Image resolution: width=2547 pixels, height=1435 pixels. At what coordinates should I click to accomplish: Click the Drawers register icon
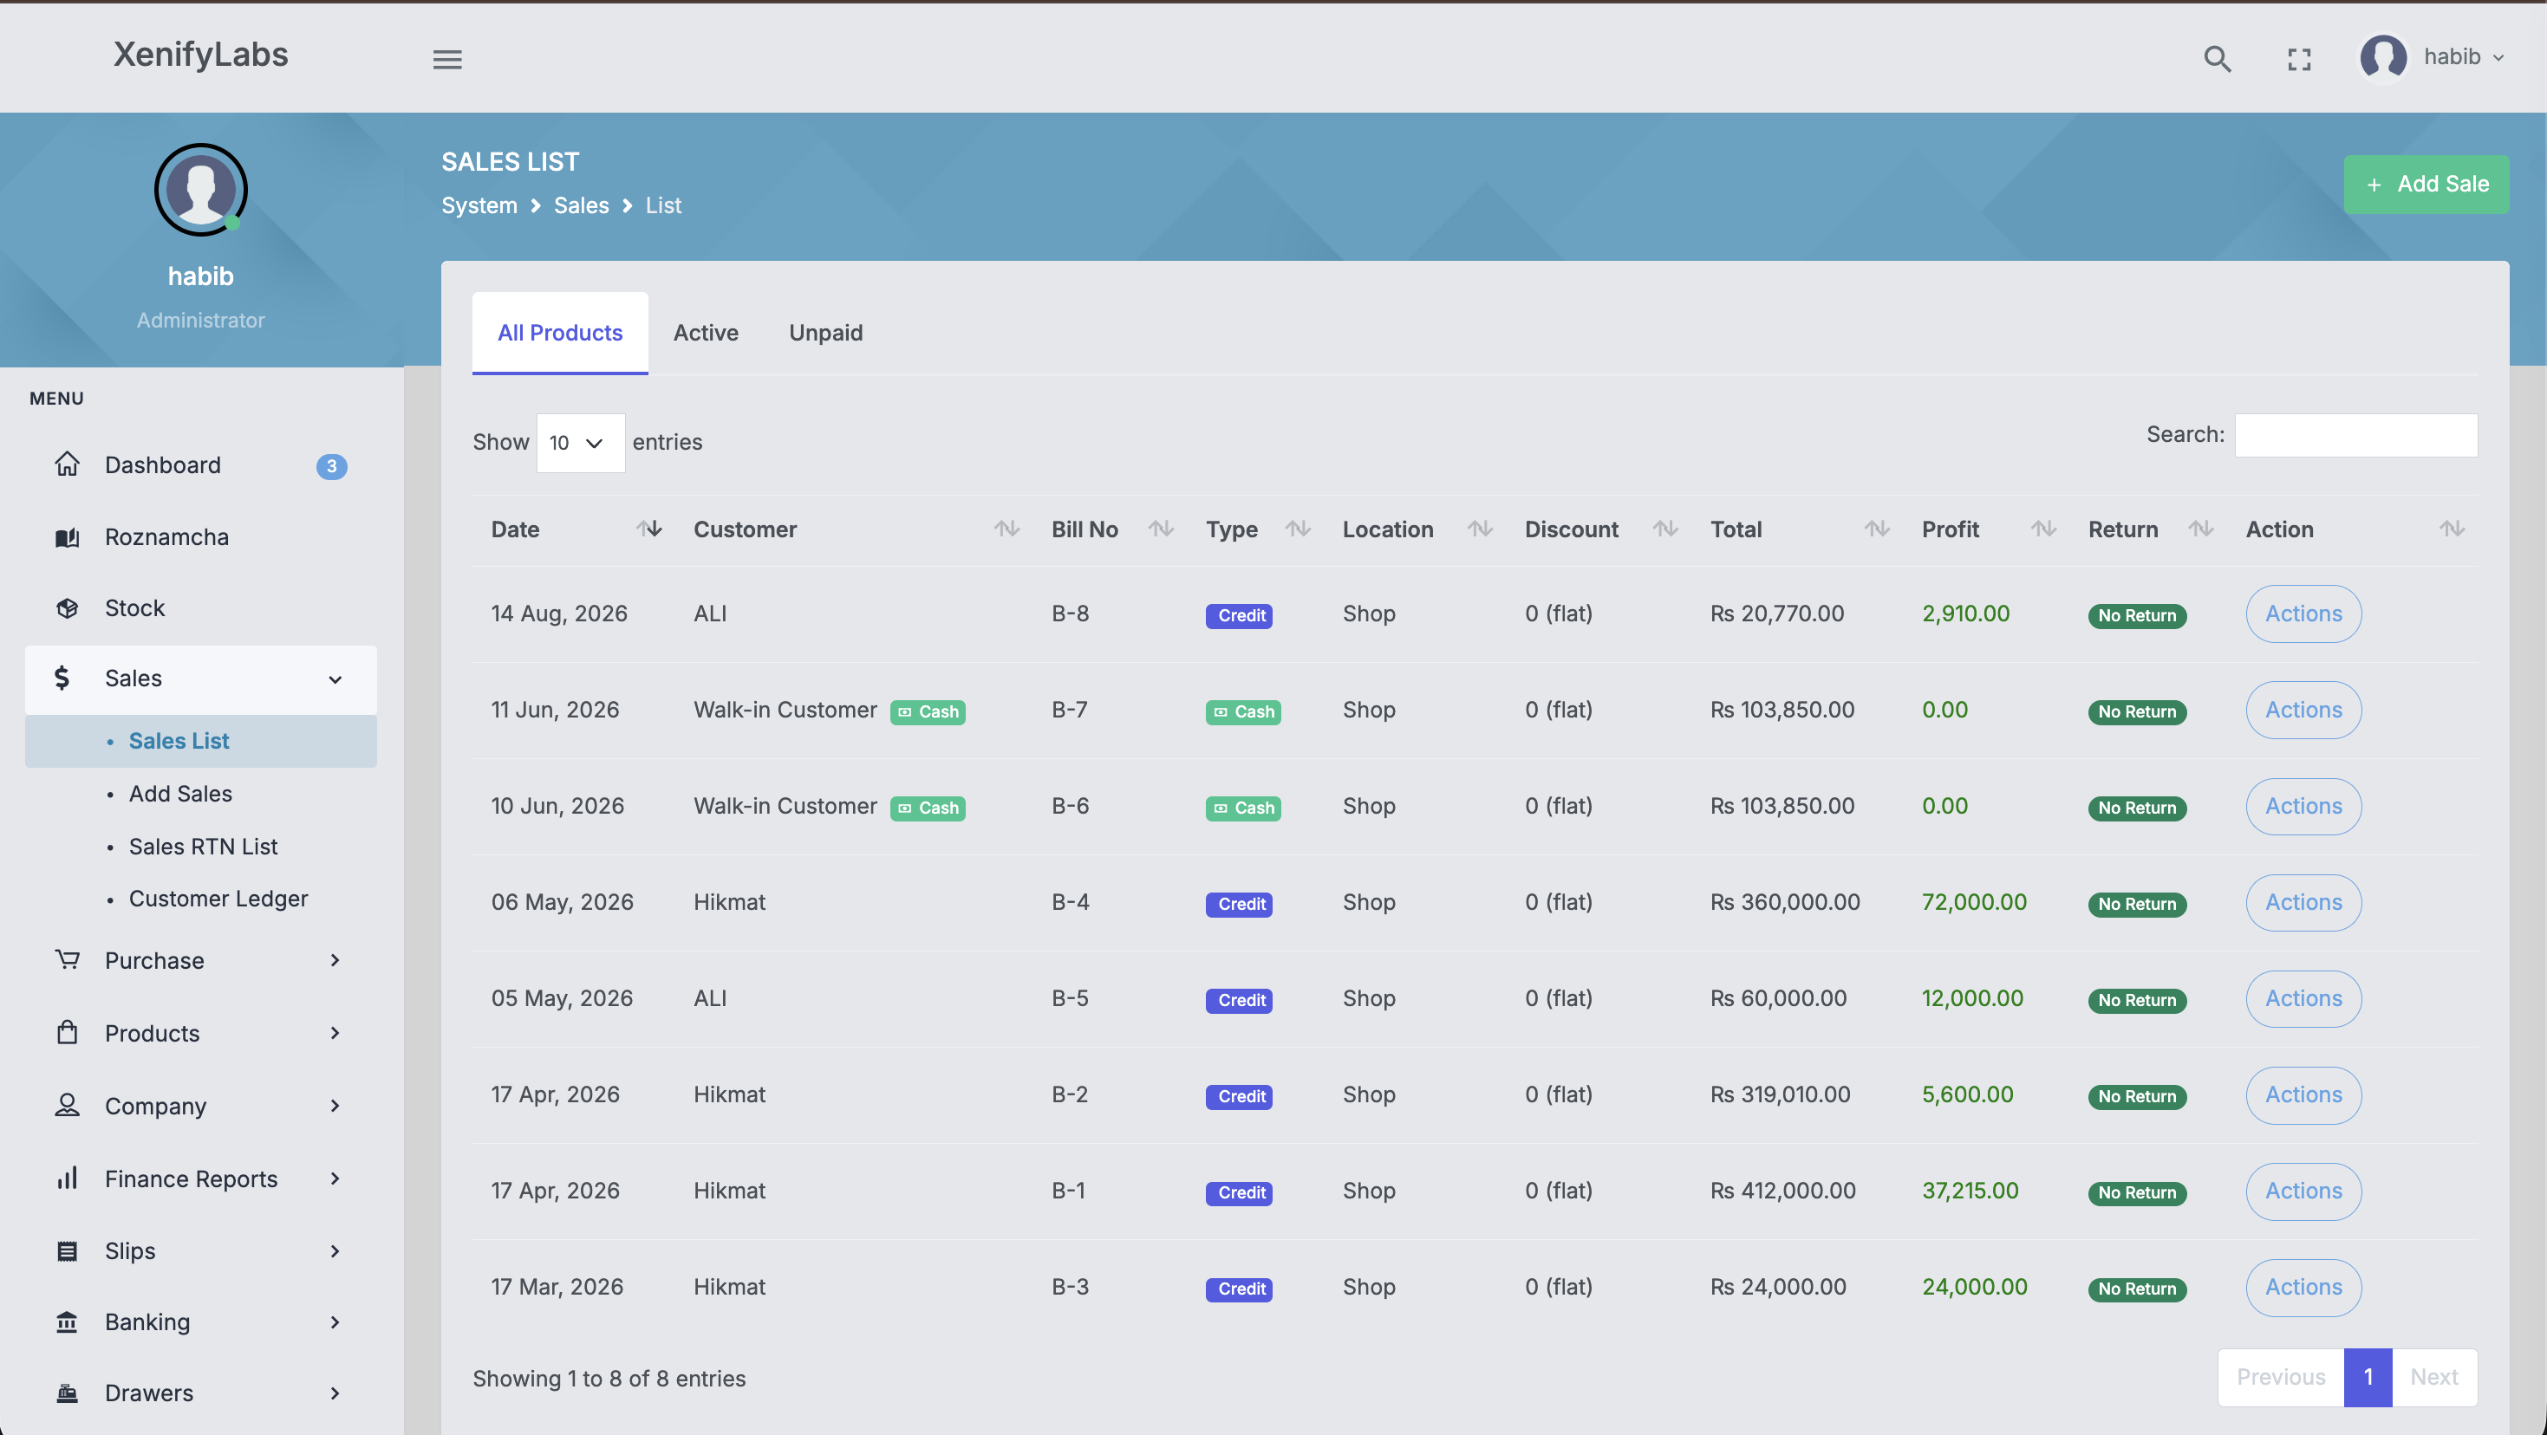tap(66, 1393)
